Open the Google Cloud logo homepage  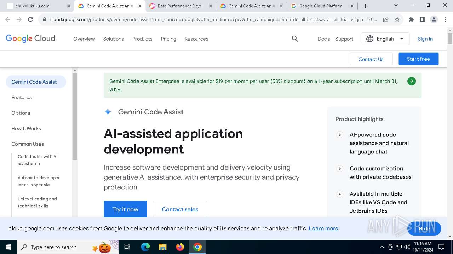30,38
